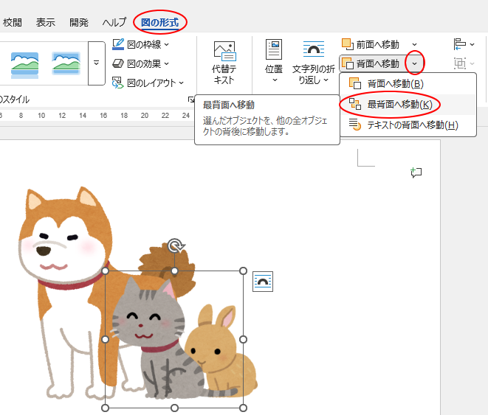This screenshot has height=415, width=488.
Task: Click the group objects icon
Action: [460, 63]
